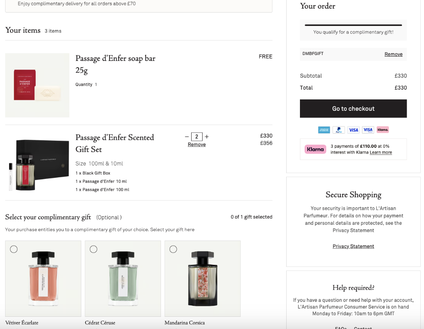The image size is (424, 329).
Task: Click the American Express payment icon
Action: (x=324, y=130)
